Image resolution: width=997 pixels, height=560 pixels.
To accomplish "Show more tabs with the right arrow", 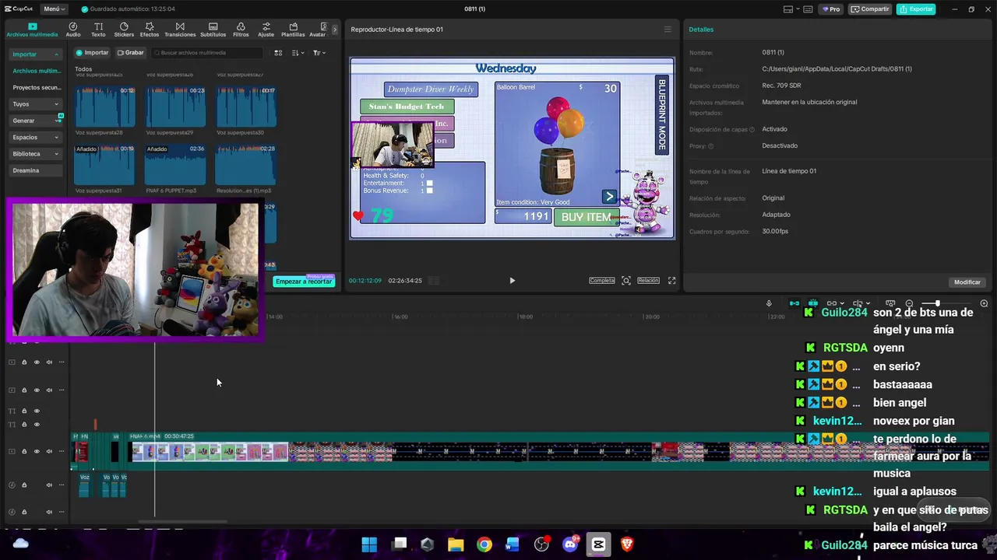I will [x=335, y=30].
